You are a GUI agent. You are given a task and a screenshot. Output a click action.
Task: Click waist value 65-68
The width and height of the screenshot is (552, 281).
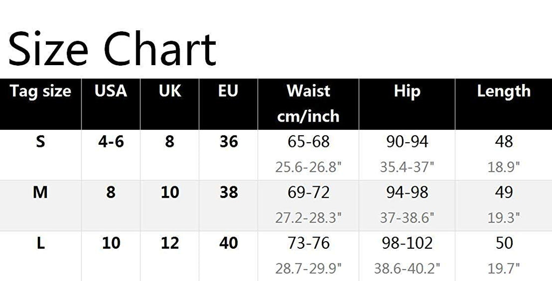click(x=308, y=142)
